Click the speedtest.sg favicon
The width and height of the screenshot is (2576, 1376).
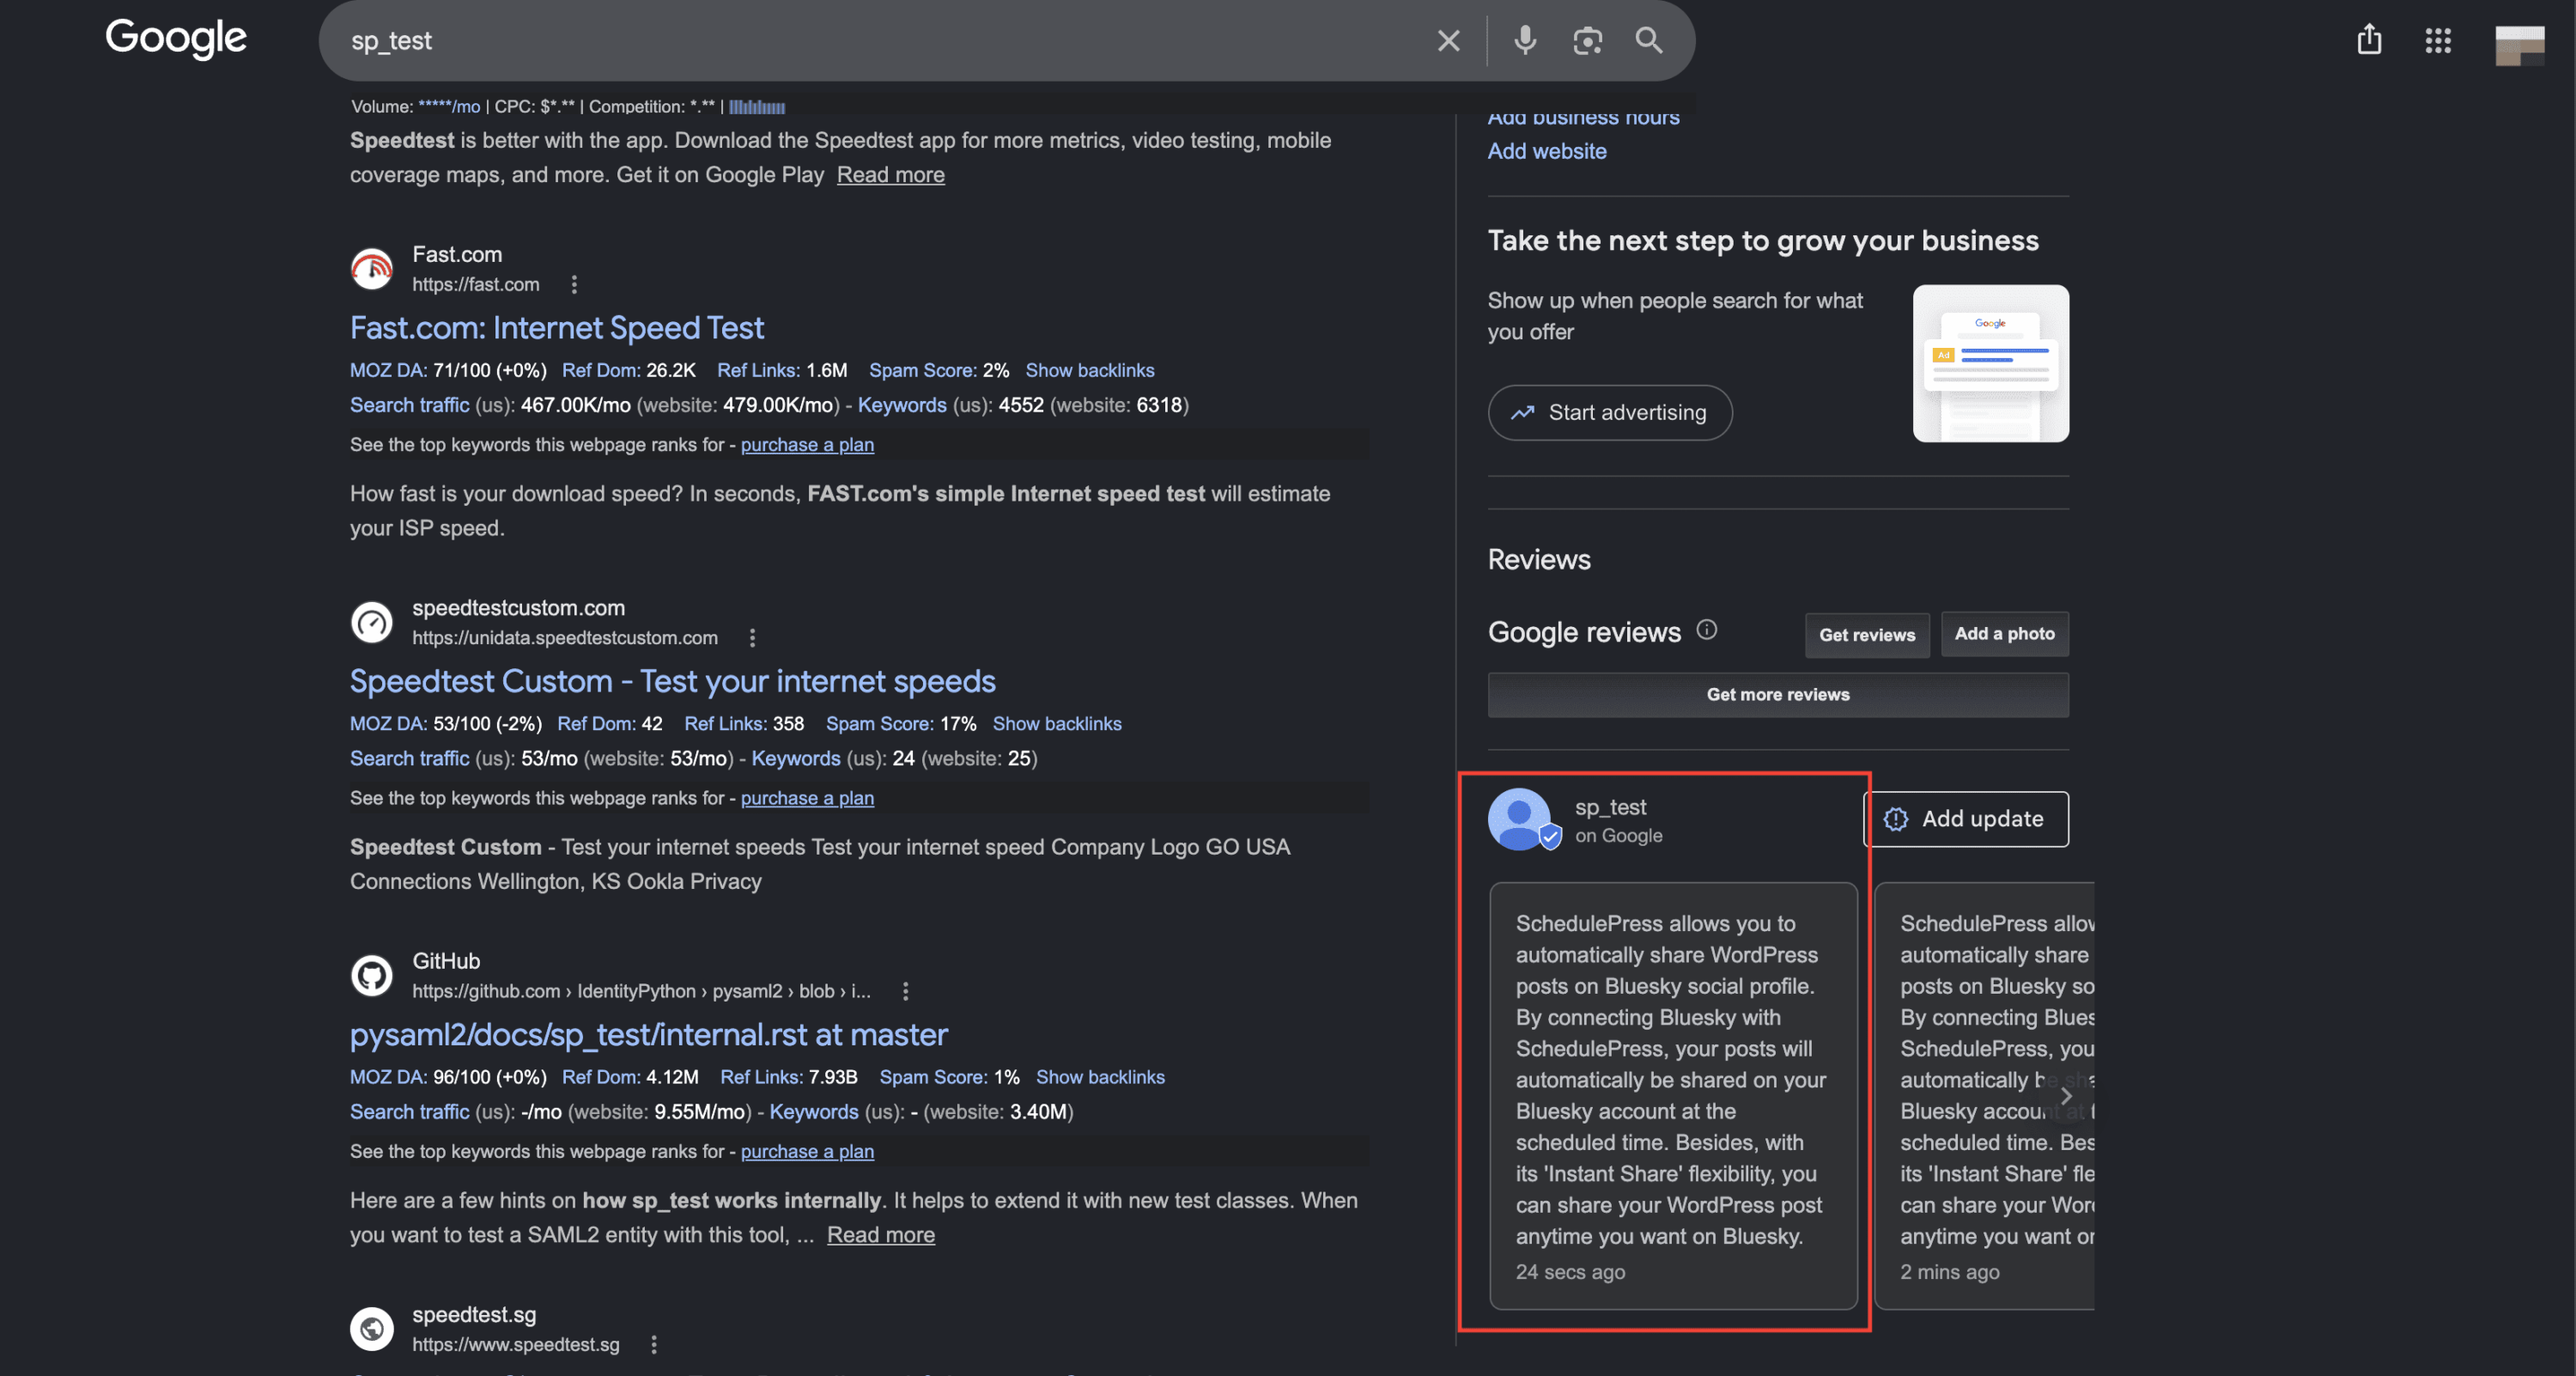pyautogui.click(x=372, y=1329)
